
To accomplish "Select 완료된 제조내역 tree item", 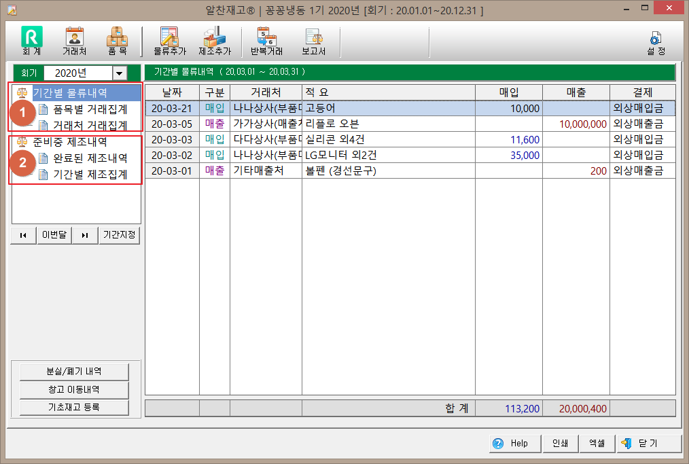I will click(x=90, y=158).
